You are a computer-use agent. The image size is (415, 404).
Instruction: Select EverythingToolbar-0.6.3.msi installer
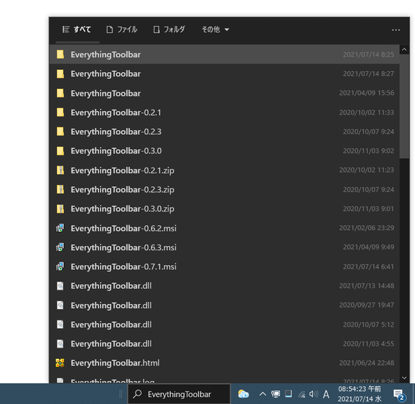(224, 247)
